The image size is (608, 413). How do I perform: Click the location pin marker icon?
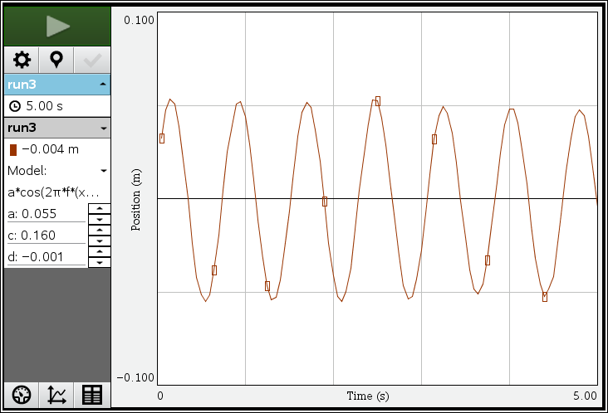pos(56,60)
